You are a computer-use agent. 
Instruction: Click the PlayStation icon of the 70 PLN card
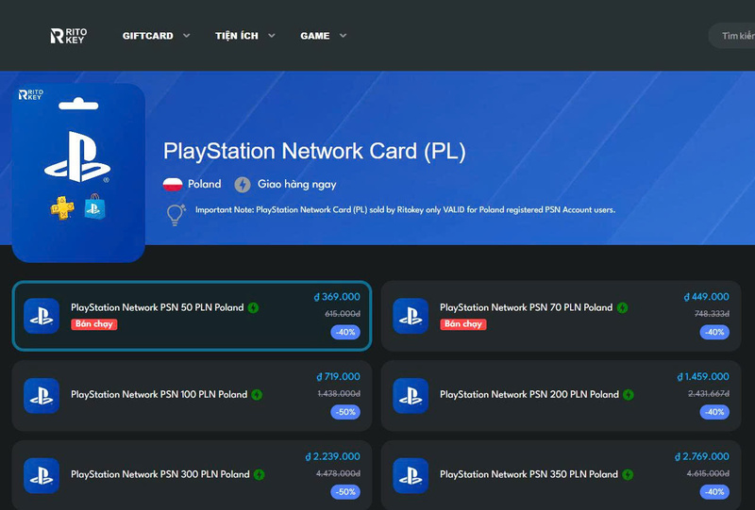[x=411, y=316]
